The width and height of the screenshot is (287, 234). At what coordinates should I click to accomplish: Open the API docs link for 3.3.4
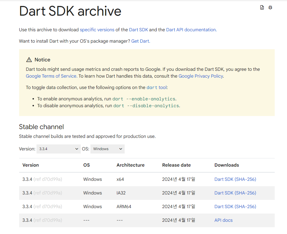[x=223, y=220]
